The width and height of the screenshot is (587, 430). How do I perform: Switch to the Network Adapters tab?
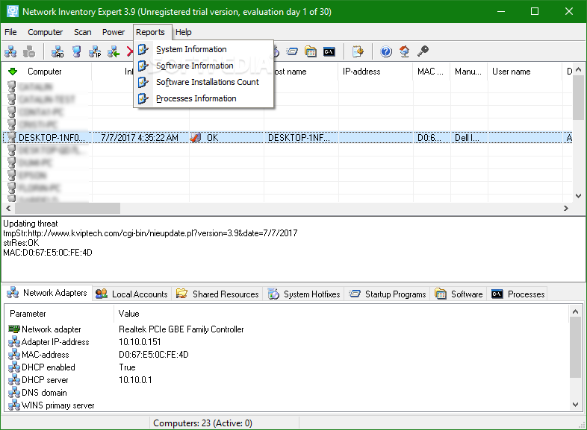pyautogui.click(x=47, y=293)
